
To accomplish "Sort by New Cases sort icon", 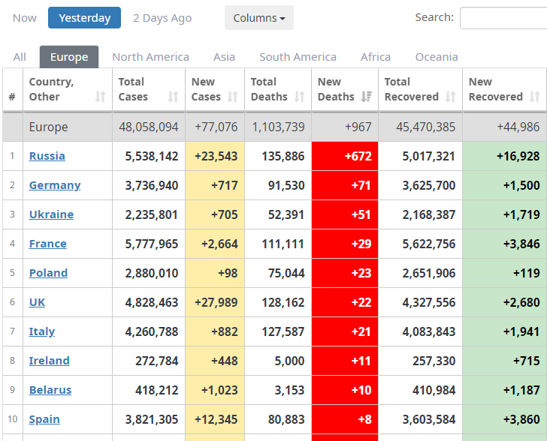I will click(232, 97).
